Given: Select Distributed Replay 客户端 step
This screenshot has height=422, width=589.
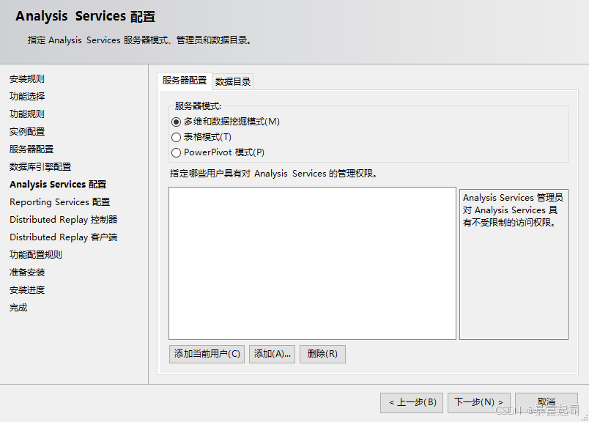Looking at the screenshot, I should (x=63, y=237).
